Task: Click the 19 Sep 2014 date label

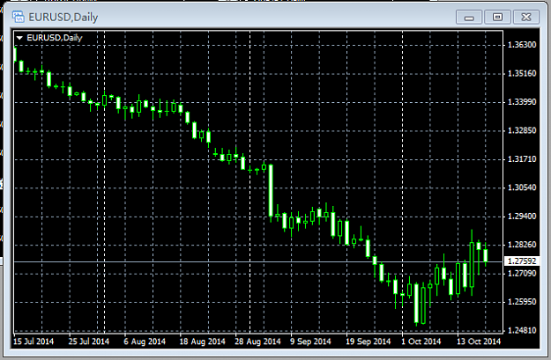Action: tap(369, 341)
